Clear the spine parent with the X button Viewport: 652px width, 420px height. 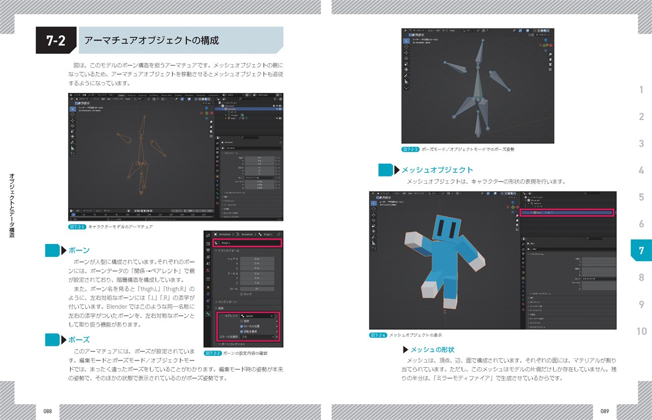point(271,316)
